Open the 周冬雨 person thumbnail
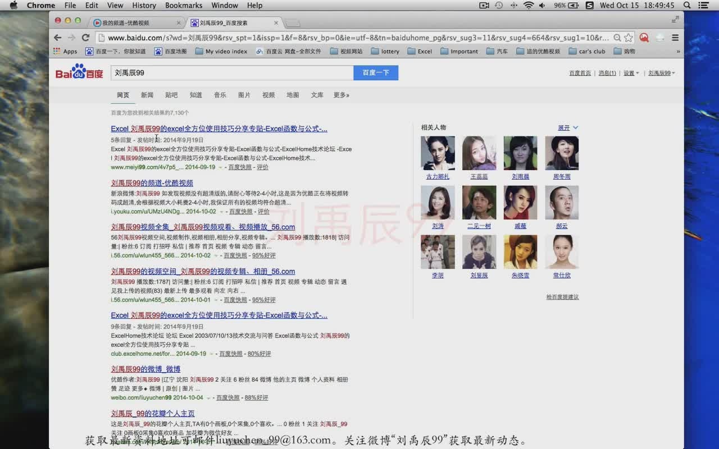 (x=562, y=153)
